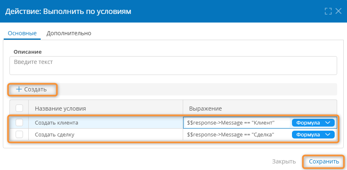Expand the dialog to fullscreen
Screen dimensions: 347x170
click(x=328, y=11)
